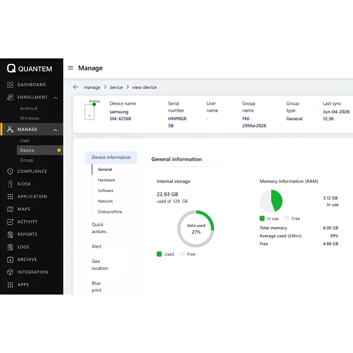The height and width of the screenshot is (353, 353).
Task: Select the Software sub-tab
Action: [106, 191]
